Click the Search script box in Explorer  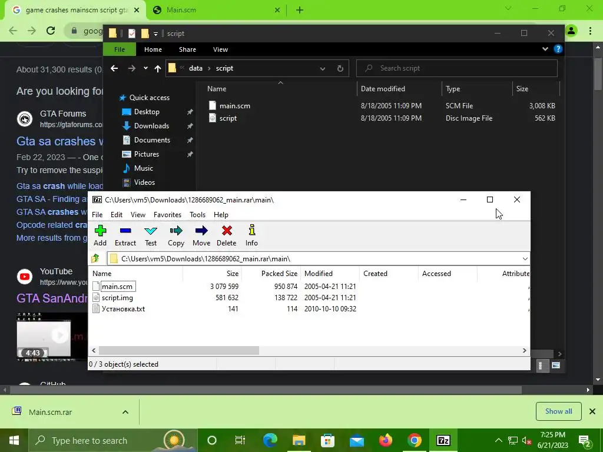pos(456,68)
